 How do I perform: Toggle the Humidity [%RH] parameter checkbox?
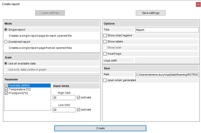tap(7, 86)
